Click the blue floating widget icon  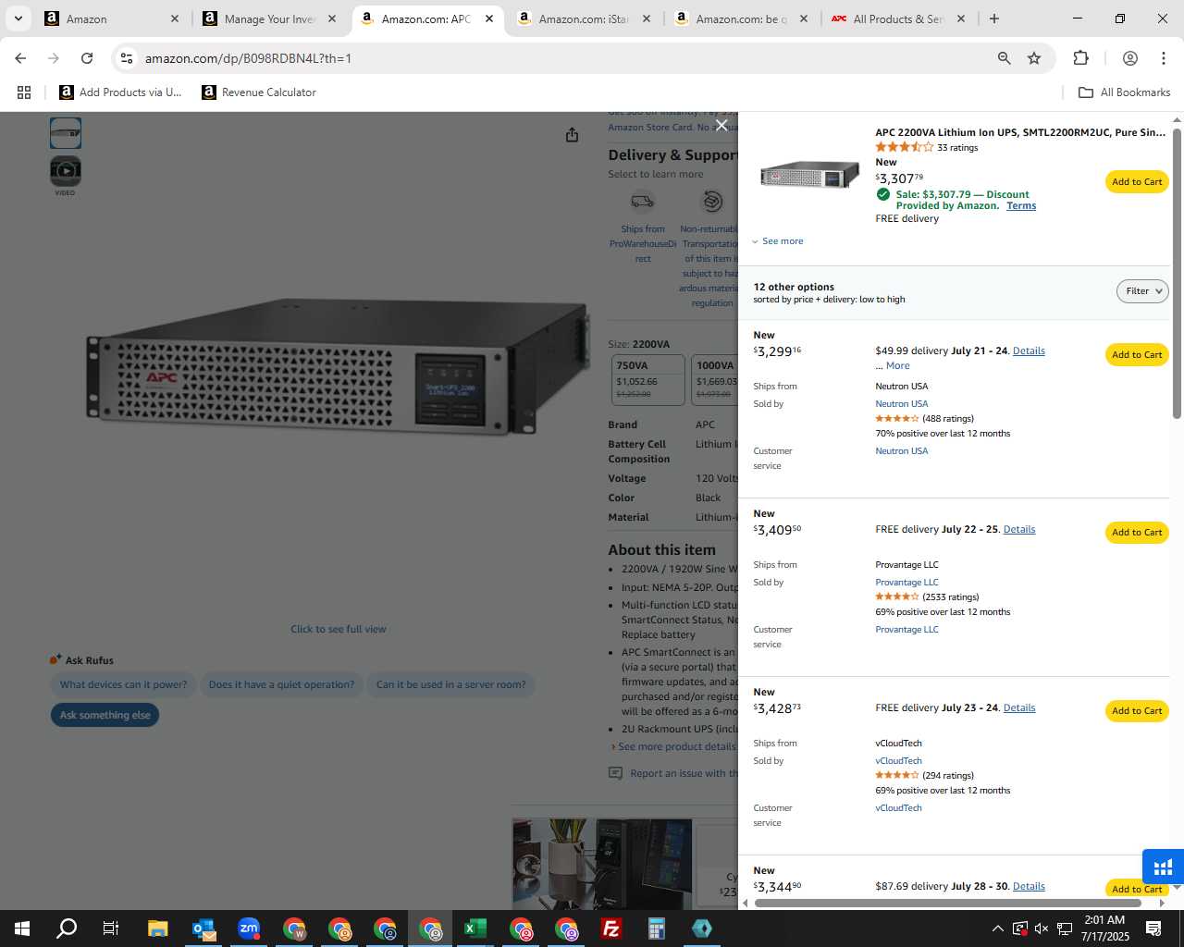pos(1163,867)
